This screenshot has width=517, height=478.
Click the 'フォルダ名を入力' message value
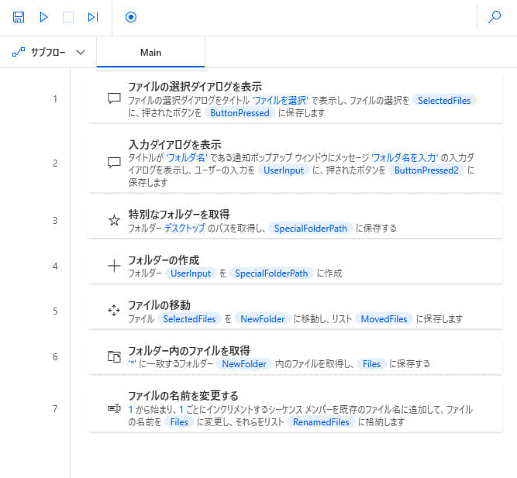405,158
